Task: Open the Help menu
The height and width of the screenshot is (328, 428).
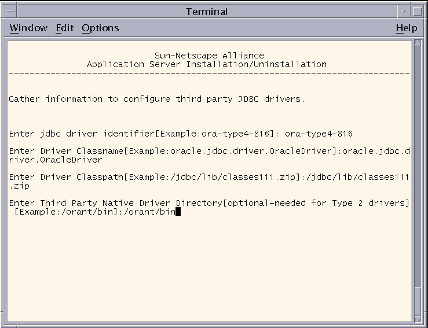Action: tap(407, 28)
